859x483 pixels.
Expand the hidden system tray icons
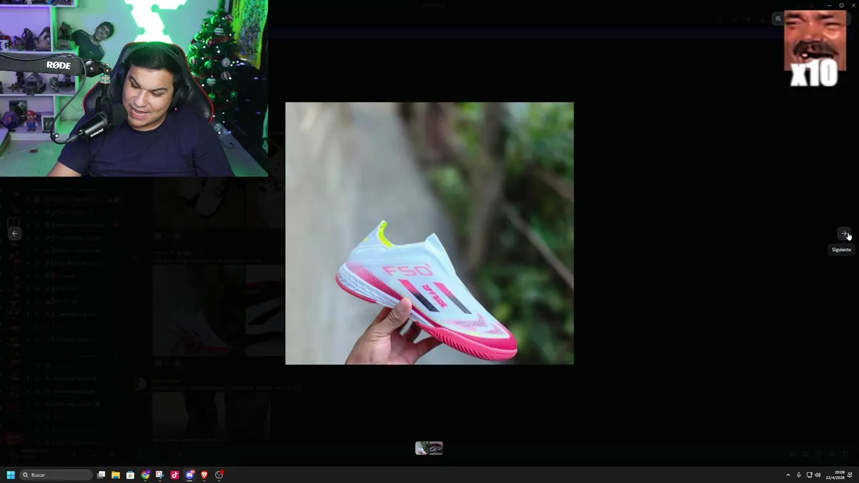point(788,475)
